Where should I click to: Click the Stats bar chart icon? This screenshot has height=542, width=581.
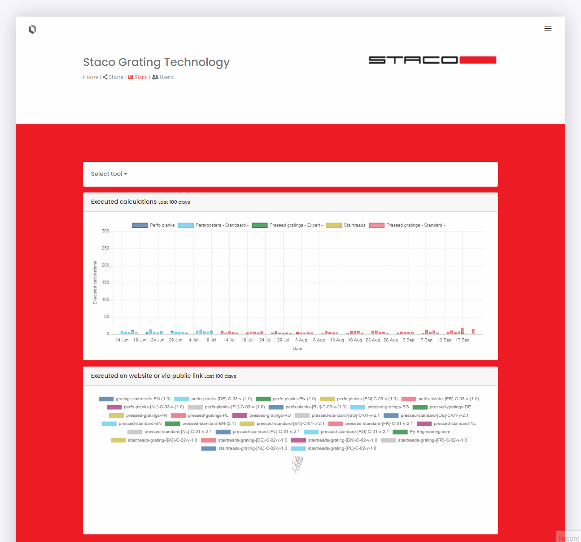131,77
